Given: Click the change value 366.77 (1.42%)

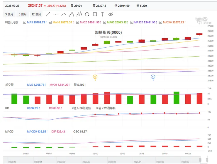Looking at the screenshot, I should 57,6.
